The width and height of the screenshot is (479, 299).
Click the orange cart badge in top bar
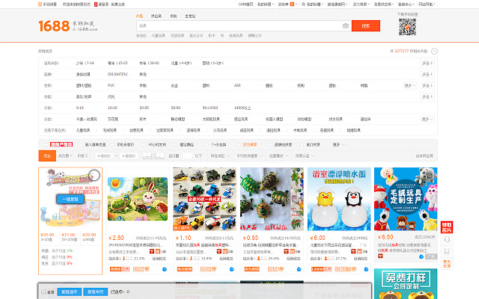[x=292, y=4]
